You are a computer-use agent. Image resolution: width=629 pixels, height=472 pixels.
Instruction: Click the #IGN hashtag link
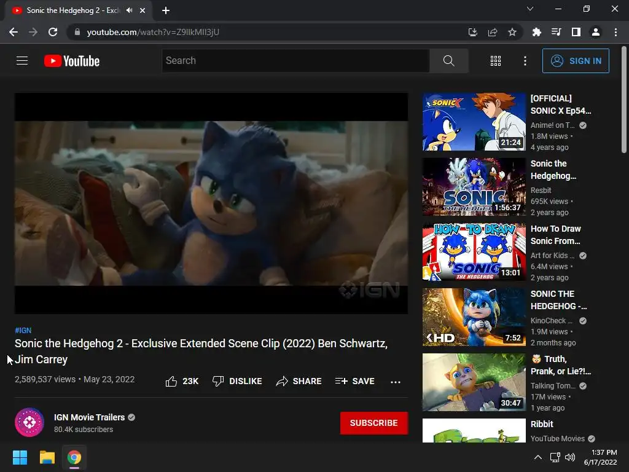coord(23,330)
